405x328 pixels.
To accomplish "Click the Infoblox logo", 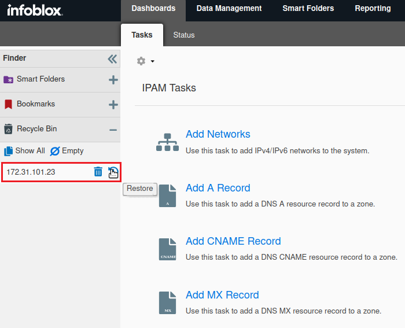I will click(x=35, y=10).
